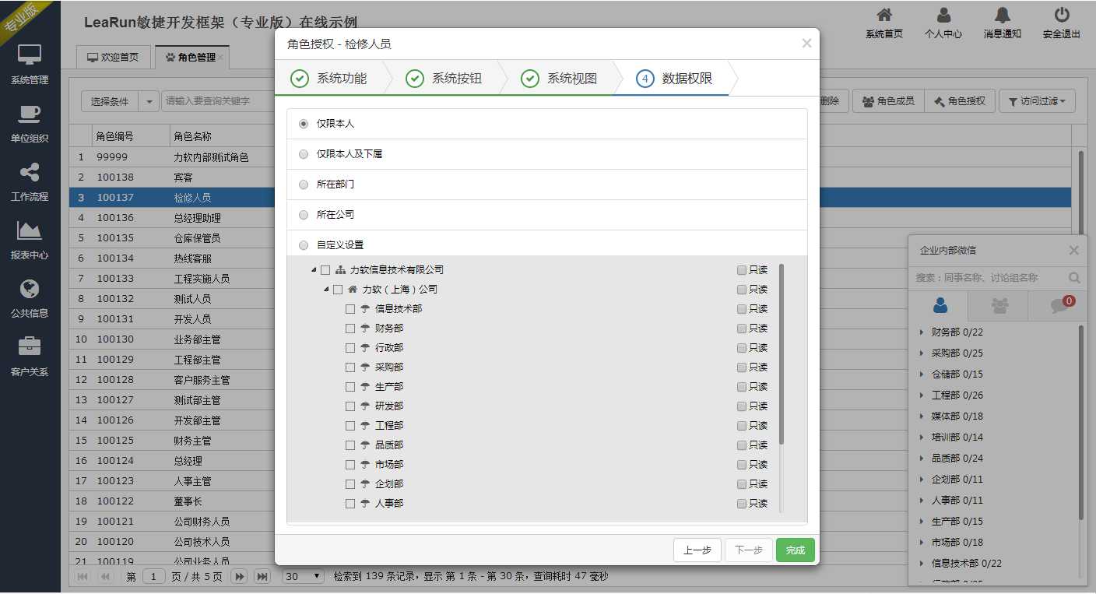Screen dimensions: 1096x594
Task: Collapse 力软（上海）公司 tree node
Action: point(326,290)
